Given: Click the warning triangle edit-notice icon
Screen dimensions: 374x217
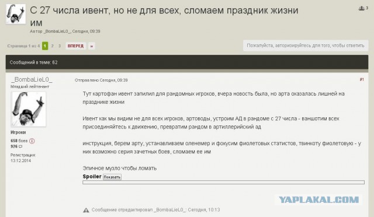Looking at the screenshot, I should 86,210.
